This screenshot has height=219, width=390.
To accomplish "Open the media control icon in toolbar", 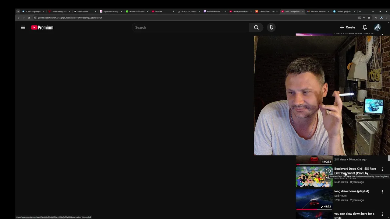I will [x=376, y=18].
